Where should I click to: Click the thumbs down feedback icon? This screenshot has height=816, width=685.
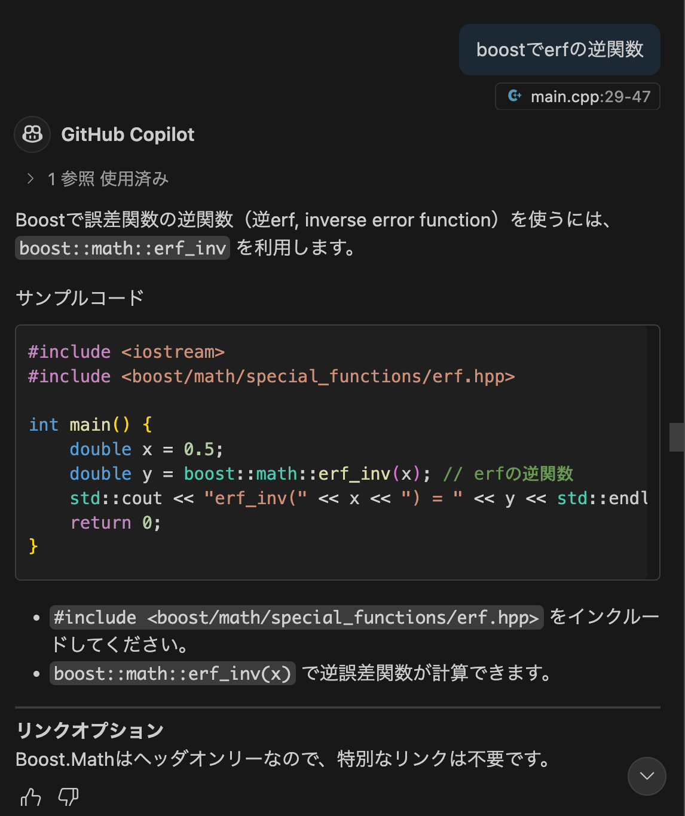[x=68, y=797]
